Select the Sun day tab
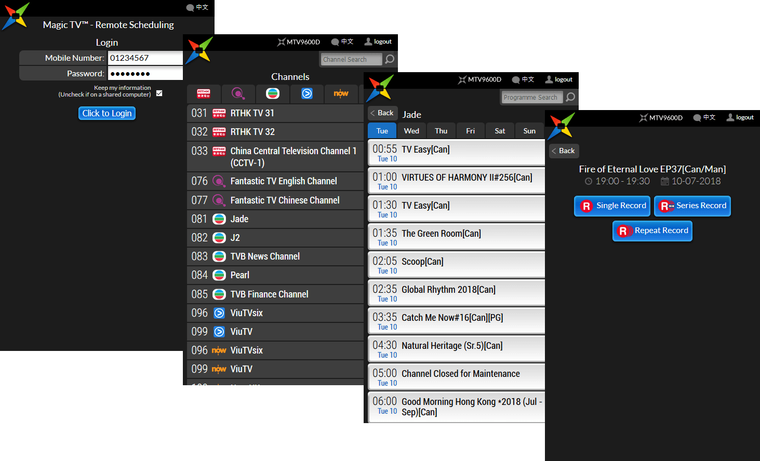 (529, 131)
